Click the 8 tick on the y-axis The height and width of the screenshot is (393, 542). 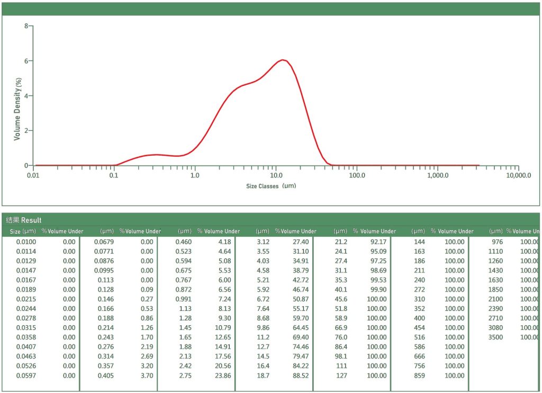click(x=26, y=25)
